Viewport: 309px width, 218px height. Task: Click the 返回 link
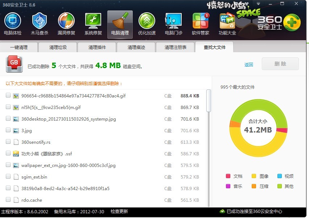point(248,64)
